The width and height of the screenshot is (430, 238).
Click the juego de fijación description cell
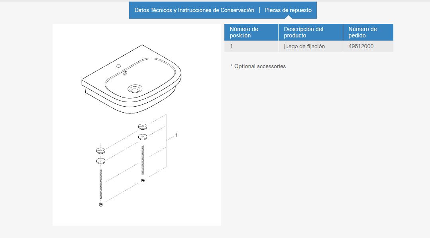click(310, 46)
